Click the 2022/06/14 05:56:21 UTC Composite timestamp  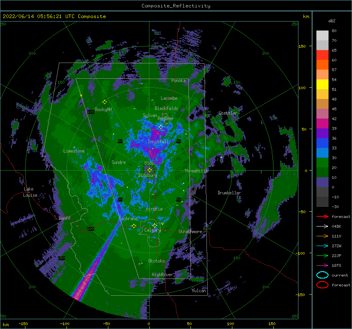(54, 16)
